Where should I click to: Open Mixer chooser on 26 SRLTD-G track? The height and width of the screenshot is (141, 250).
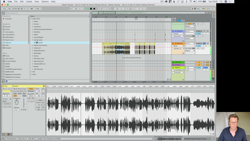point(178,46)
